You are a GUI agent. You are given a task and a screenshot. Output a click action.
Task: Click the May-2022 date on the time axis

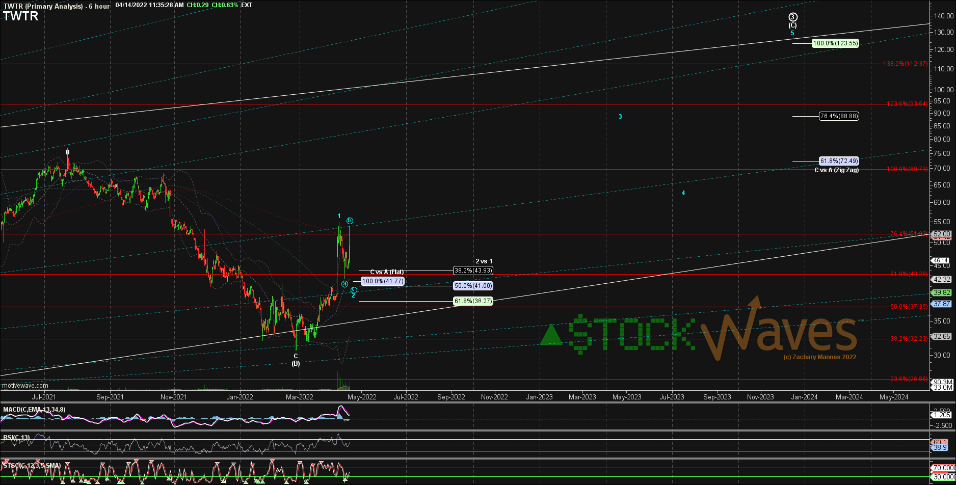(x=362, y=397)
